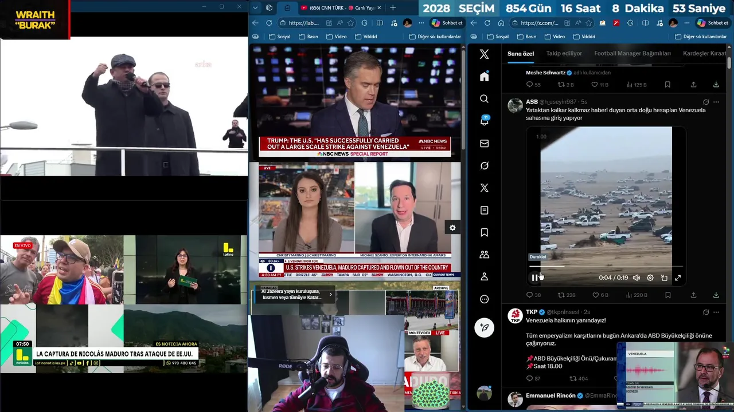This screenshot has width=734, height=412.
Task: Open X bookmarks from the sidebar
Action: pos(485,232)
